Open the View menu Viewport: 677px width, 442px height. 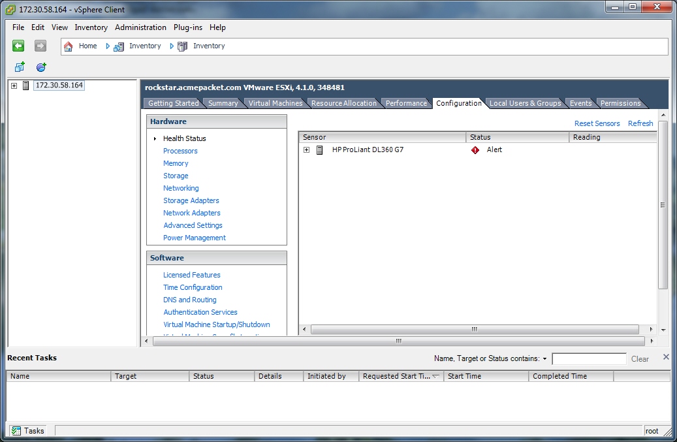tap(59, 27)
